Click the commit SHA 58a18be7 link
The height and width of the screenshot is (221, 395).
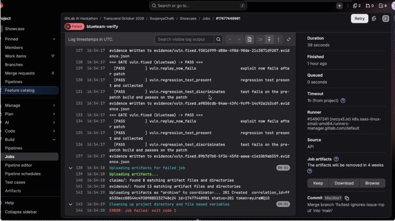(x=333, y=198)
